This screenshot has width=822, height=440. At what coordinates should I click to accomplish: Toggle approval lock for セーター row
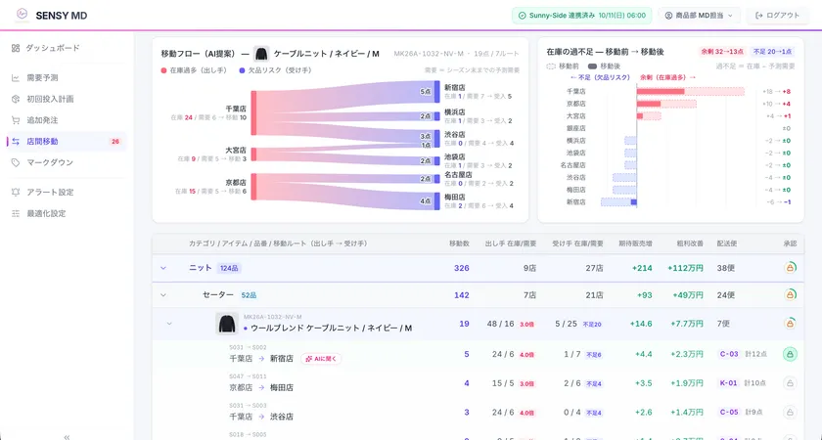(790, 295)
